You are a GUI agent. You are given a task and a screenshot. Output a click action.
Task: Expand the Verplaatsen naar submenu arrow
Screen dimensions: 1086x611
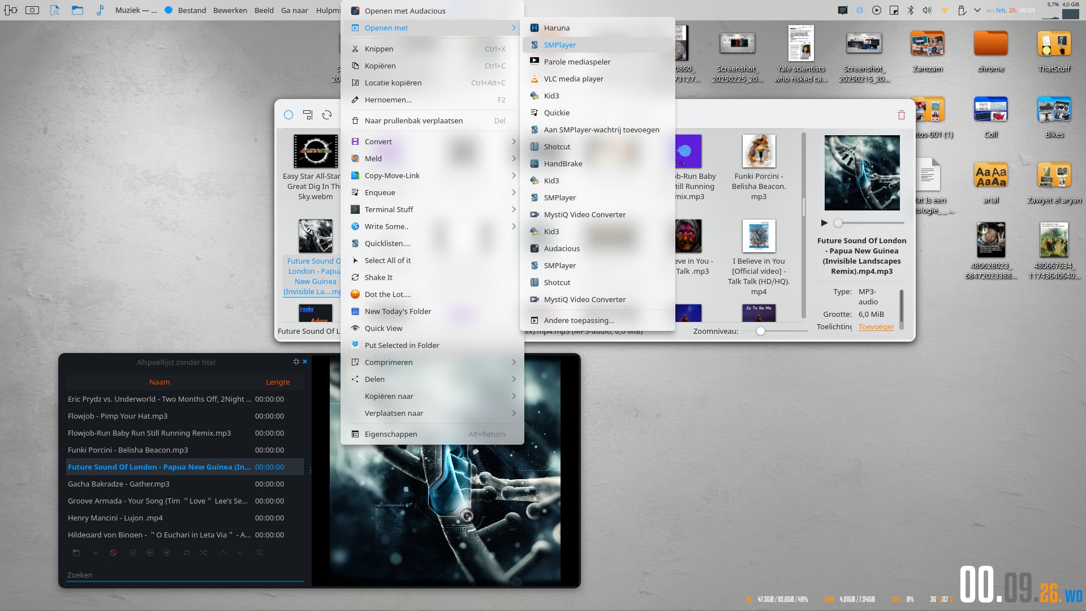pyautogui.click(x=514, y=413)
